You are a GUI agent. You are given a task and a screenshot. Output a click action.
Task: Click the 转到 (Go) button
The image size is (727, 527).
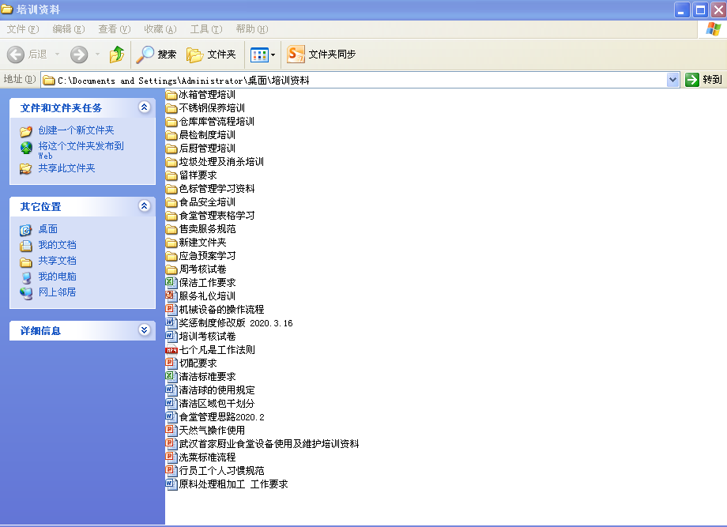703,80
